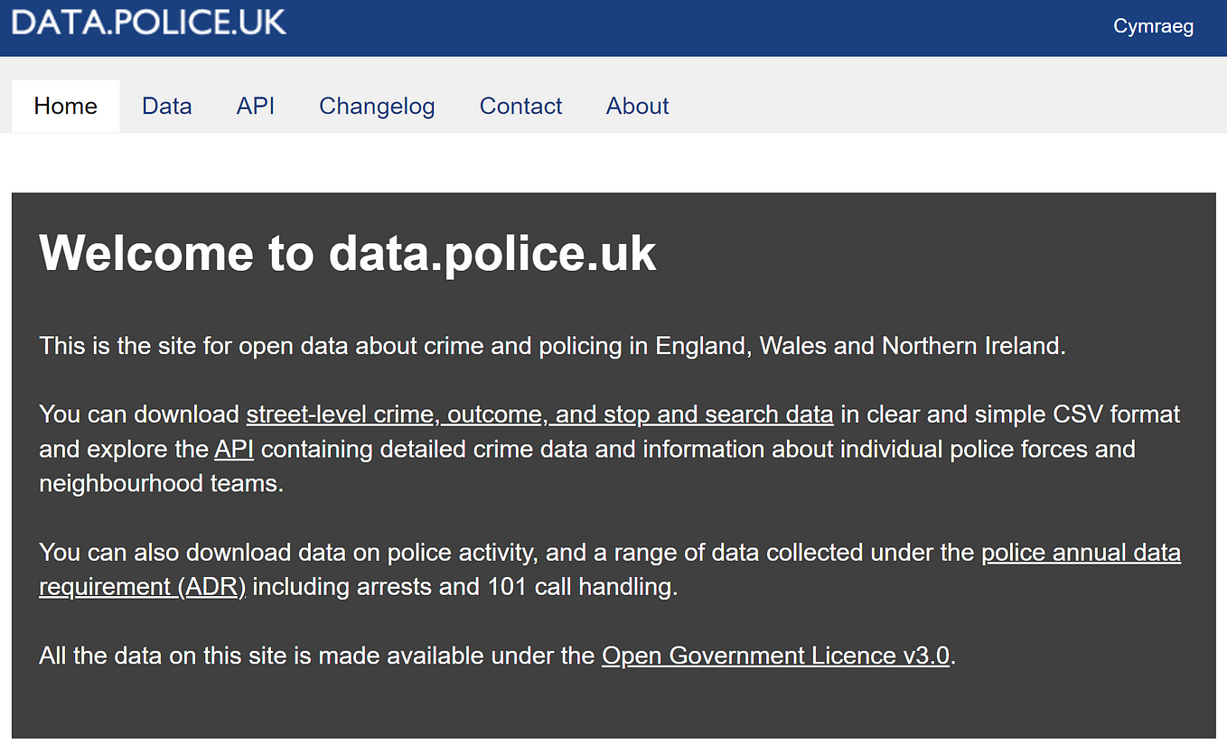Select the Home tab
The width and height of the screenshot is (1227, 754).
[66, 106]
